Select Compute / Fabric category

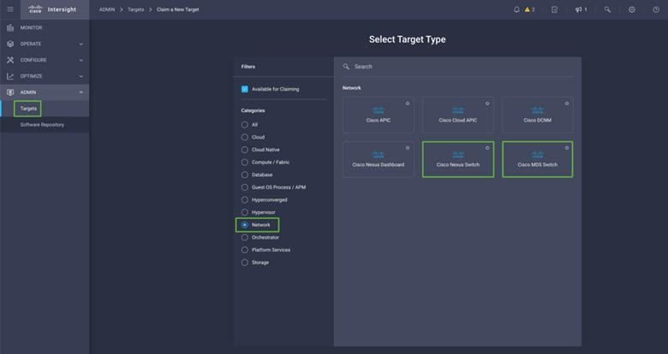(x=245, y=162)
